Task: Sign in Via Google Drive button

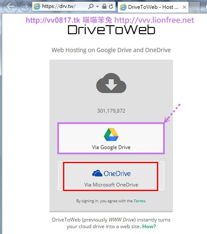Action: tap(111, 138)
